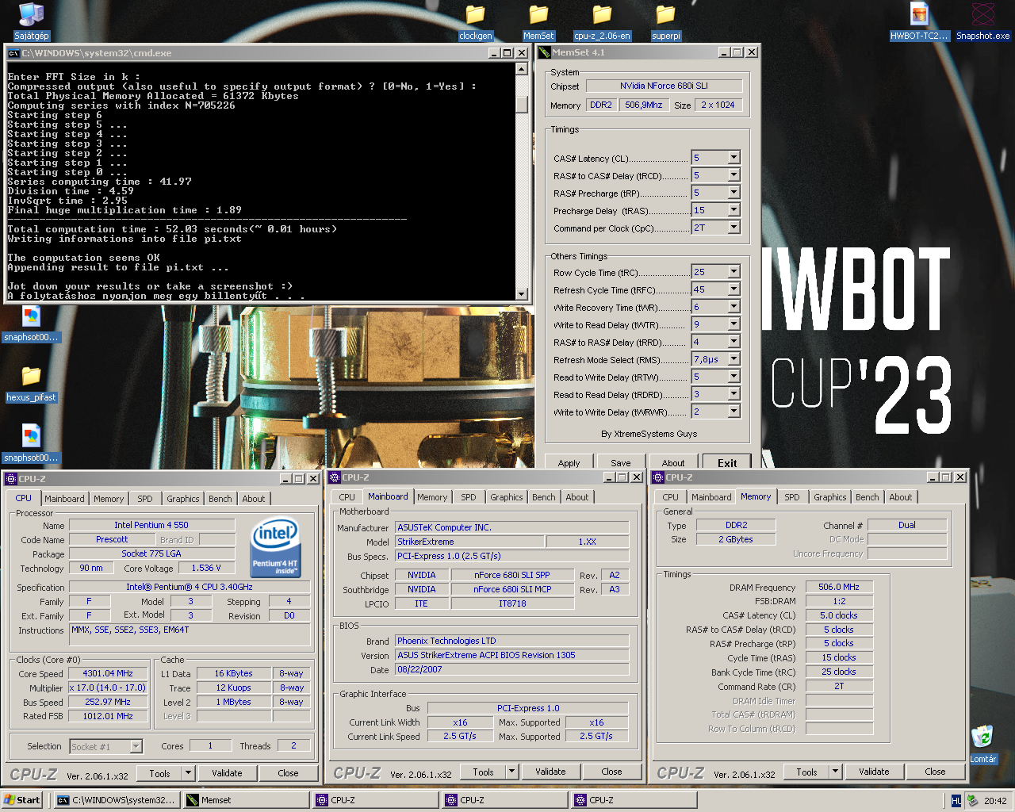Open the Write Recovery Time (tWR) dropdown
Screen dimensions: 1015x812
[733, 307]
